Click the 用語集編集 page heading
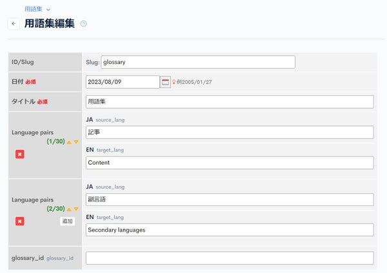 tap(50, 24)
